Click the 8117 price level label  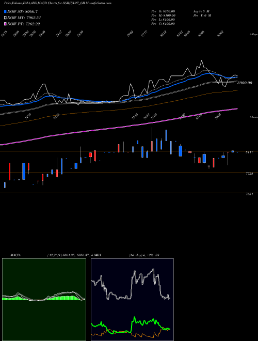[x=249, y=152]
